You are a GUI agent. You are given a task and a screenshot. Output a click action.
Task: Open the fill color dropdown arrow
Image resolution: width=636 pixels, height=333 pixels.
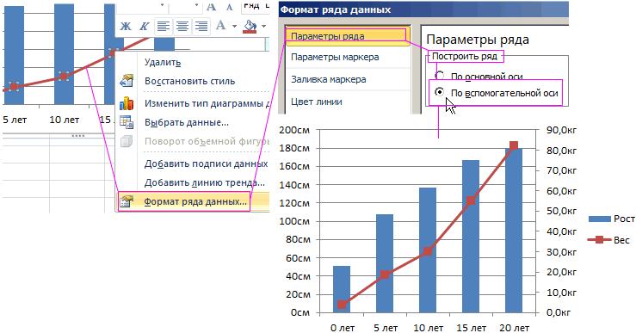point(264,27)
